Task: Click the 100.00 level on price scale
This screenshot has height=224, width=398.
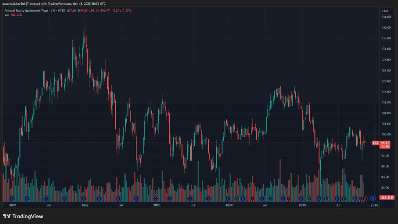Action: click(x=386, y=134)
